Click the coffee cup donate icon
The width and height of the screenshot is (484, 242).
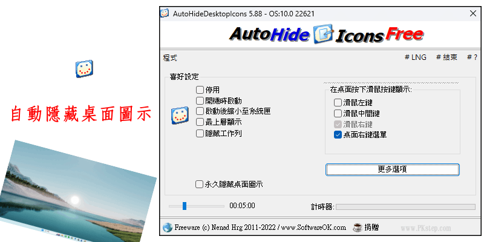(358, 227)
